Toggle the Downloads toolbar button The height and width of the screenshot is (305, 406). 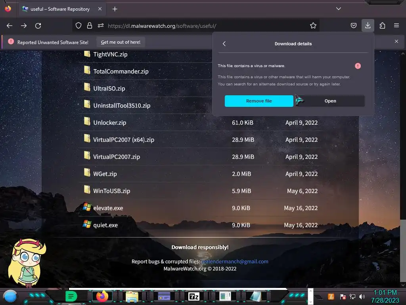(x=368, y=25)
